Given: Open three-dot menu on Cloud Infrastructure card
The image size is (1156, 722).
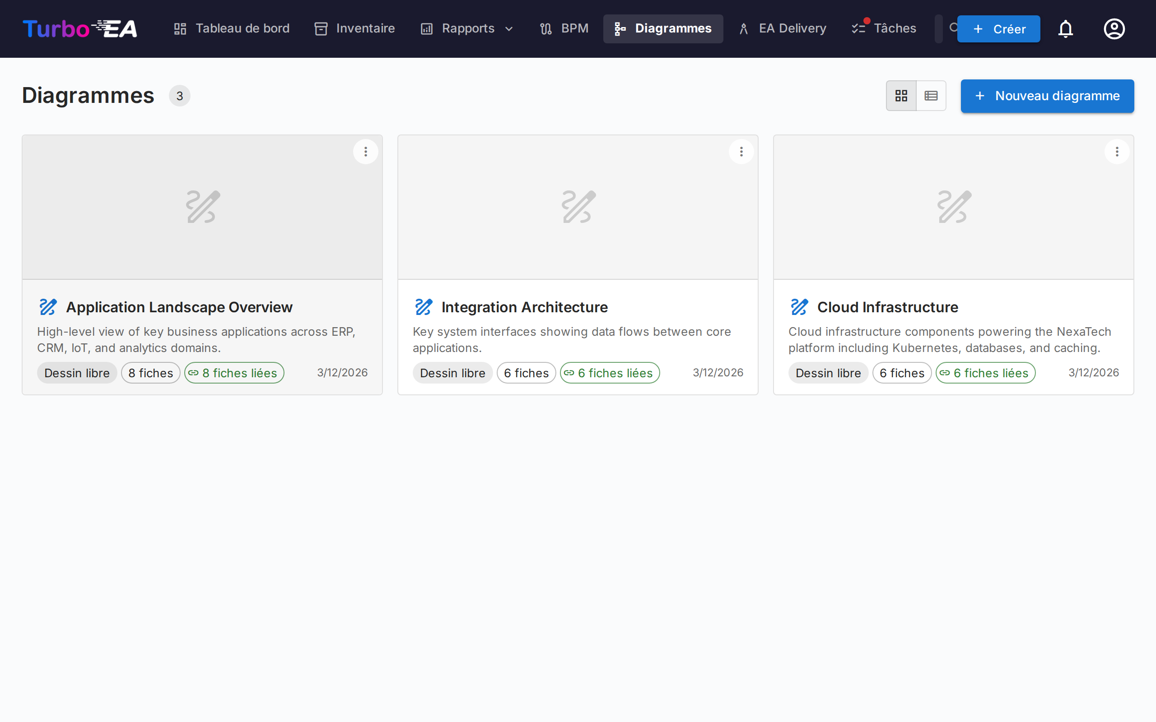Looking at the screenshot, I should click(x=1117, y=152).
